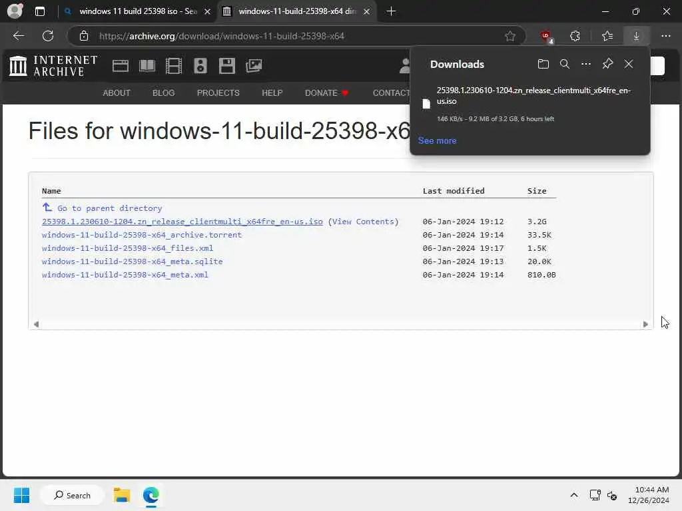Open the Web (Wayback) media icon
Viewport: 682px width, 511px height.
(121, 66)
